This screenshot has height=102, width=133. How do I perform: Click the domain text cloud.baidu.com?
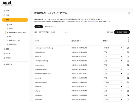(40, 52)
